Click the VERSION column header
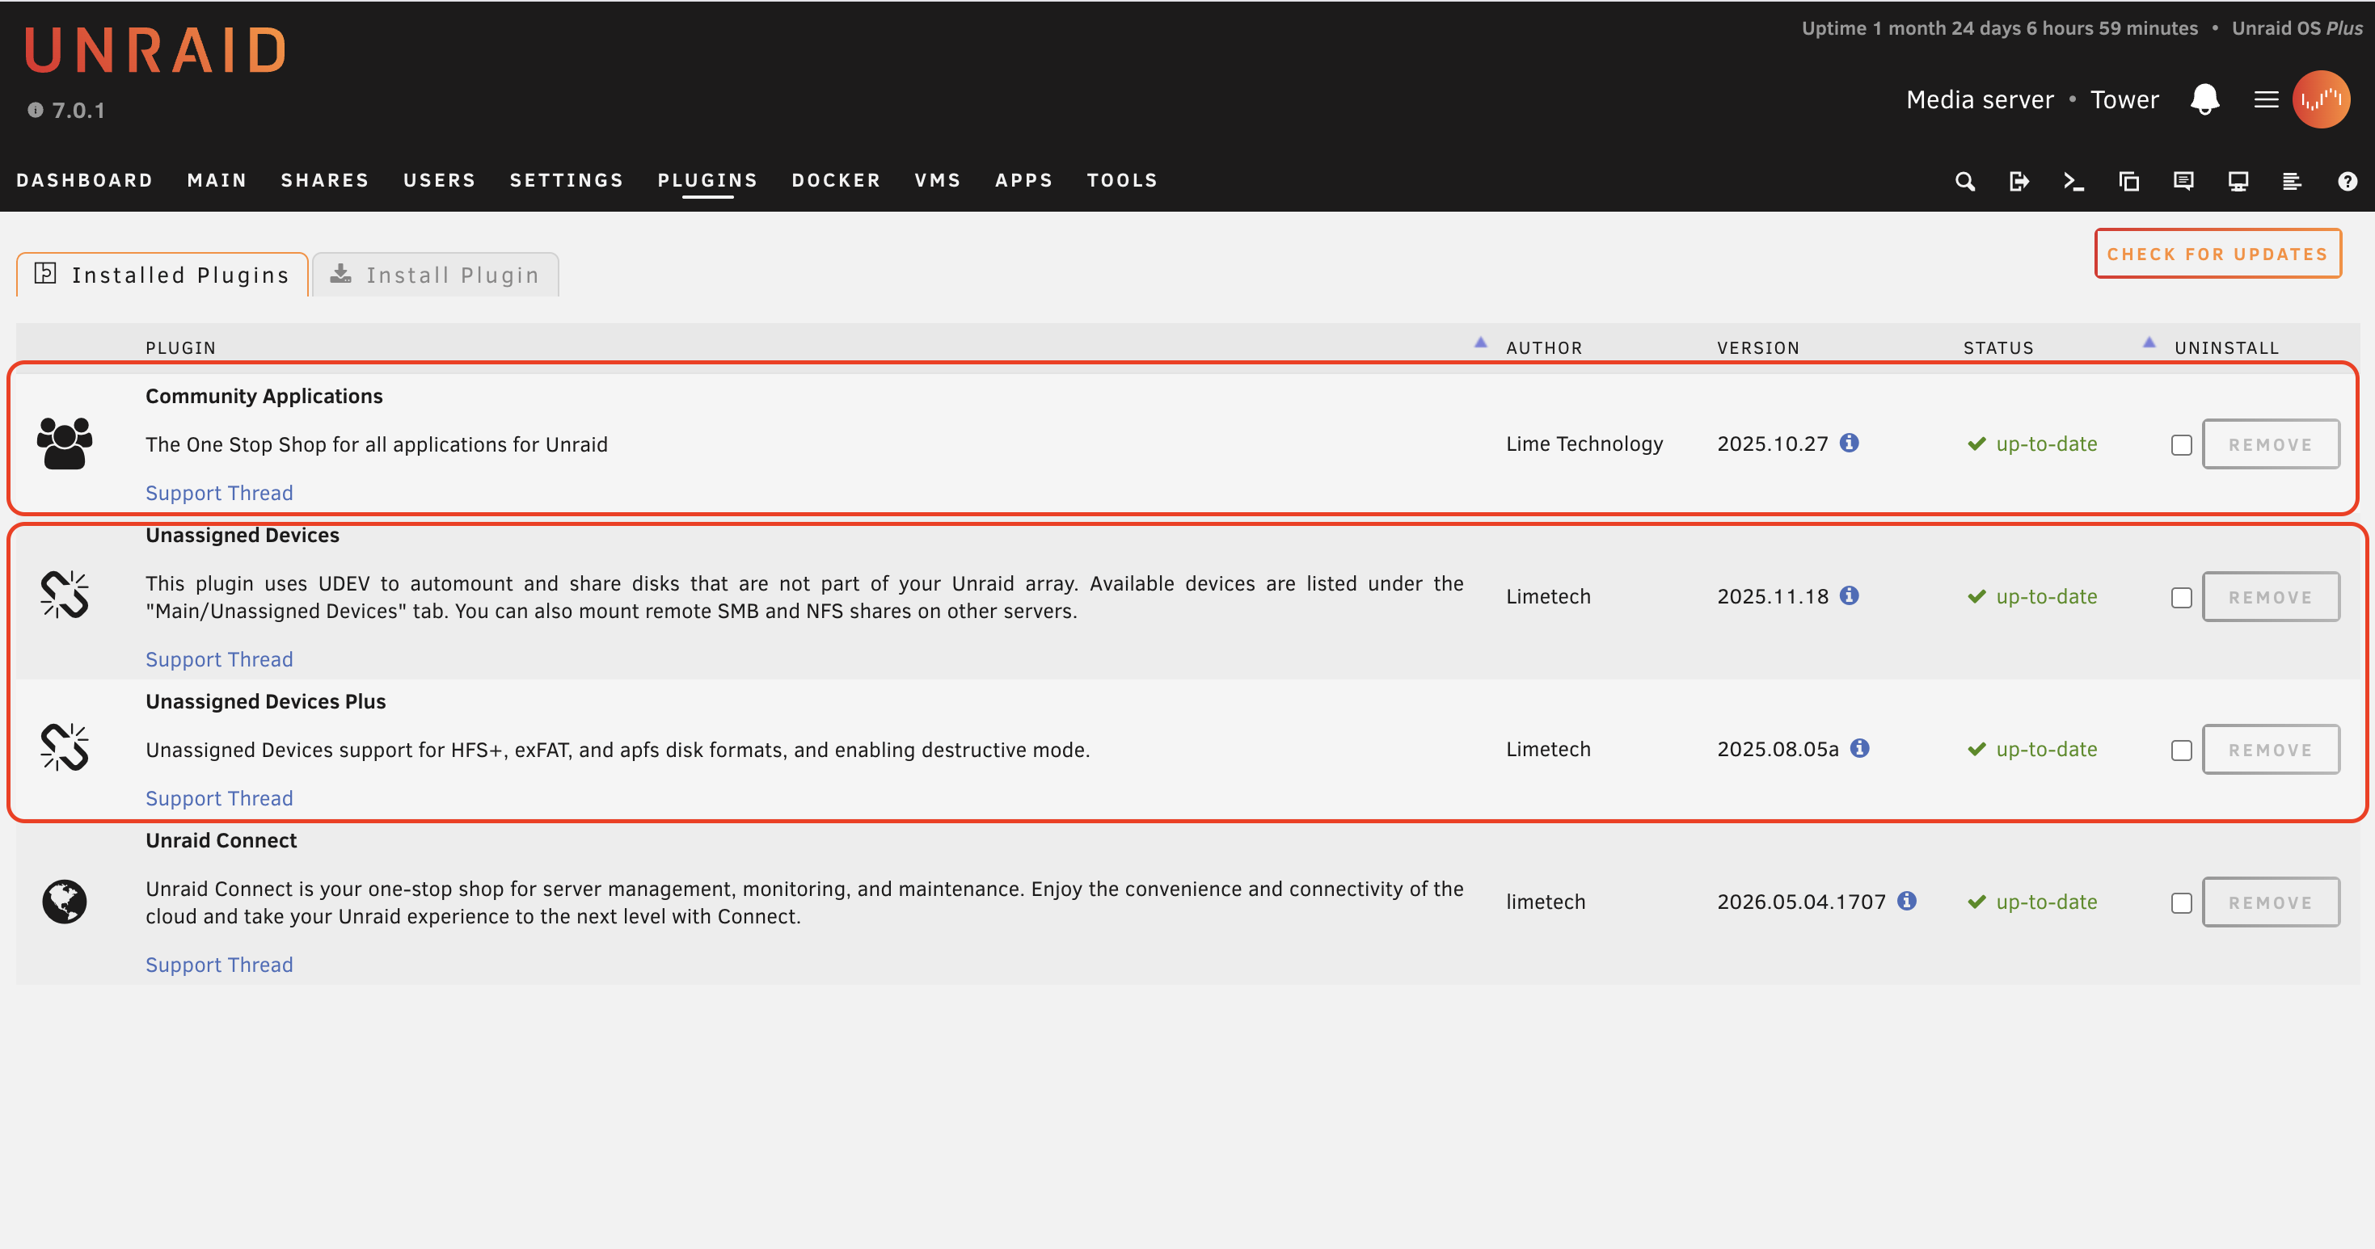The height and width of the screenshot is (1249, 2375). (x=1758, y=348)
